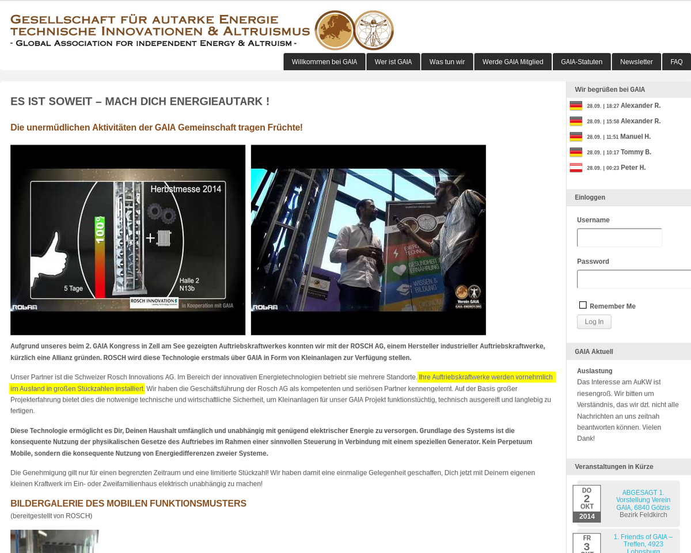Viewport: 691px width, 553px height.
Task: Click the BILDERGALERIE DES MOBILEN FUNKTIONSMUSTERS heading
Action: (x=128, y=503)
